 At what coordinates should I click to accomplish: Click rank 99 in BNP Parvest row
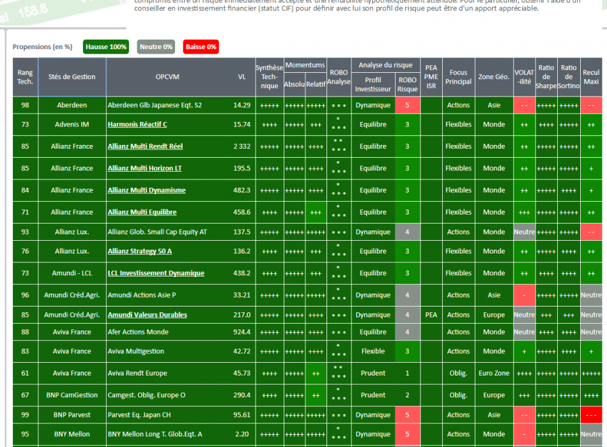pos(25,415)
